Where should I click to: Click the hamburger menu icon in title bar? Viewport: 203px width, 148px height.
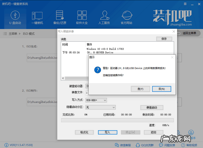click(x=185, y=4)
